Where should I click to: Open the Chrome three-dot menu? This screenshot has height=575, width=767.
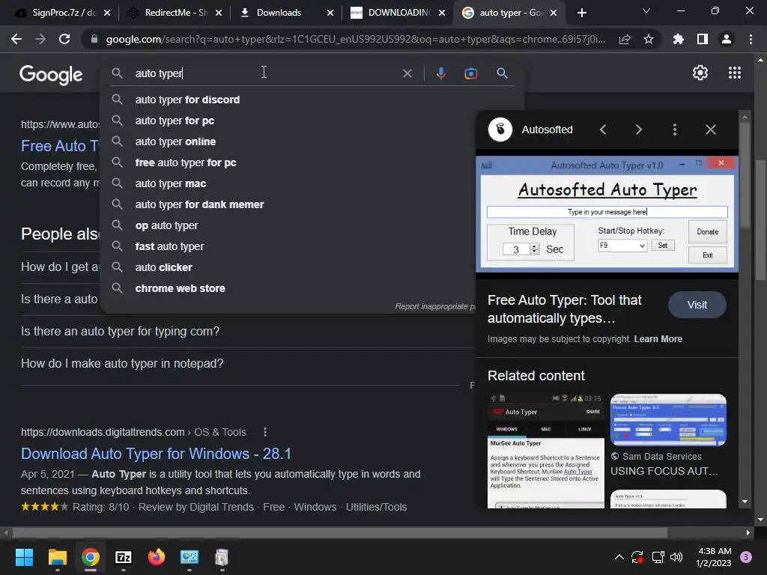(751, 39)
